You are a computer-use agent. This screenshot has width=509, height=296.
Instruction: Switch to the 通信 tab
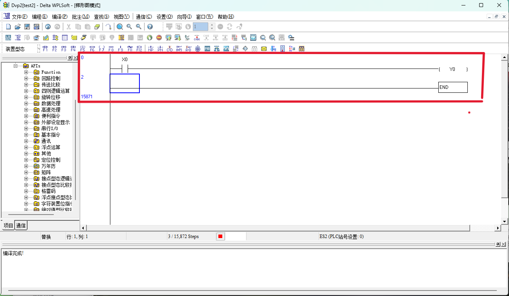point(21,226)
